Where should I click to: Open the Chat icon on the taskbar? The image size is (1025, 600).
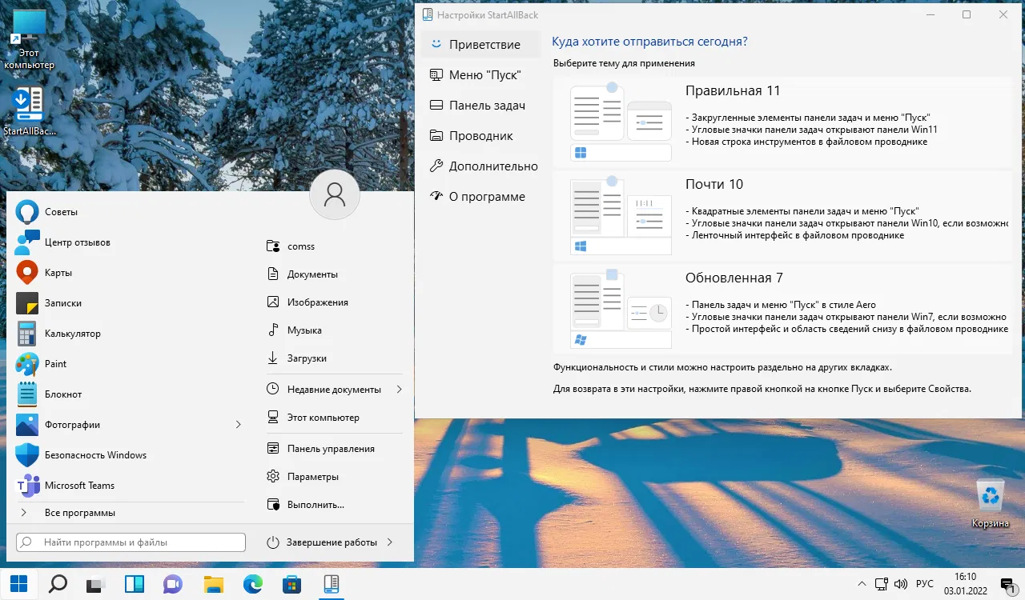coord(173,584)
